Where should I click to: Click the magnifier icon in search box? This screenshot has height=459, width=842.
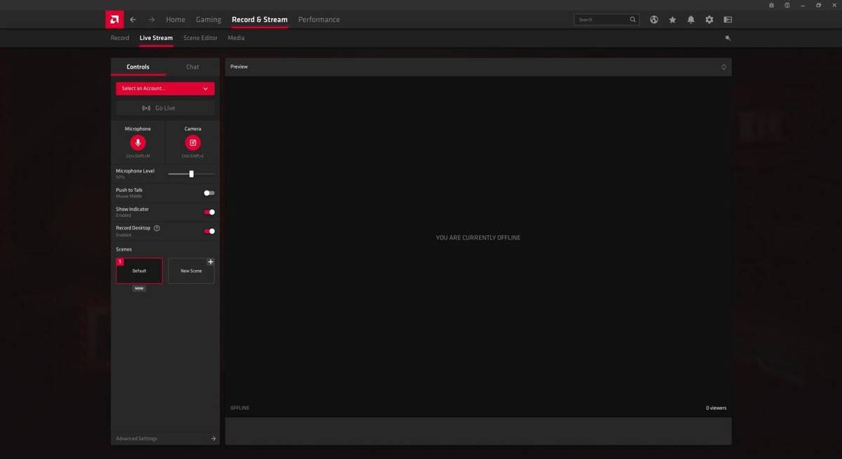tap(633, 20)
